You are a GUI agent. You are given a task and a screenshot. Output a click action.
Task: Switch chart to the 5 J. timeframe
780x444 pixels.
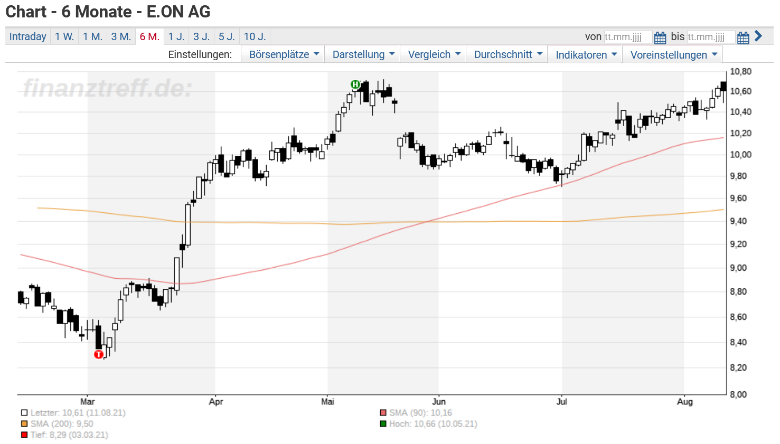click(x=227, y=36)
